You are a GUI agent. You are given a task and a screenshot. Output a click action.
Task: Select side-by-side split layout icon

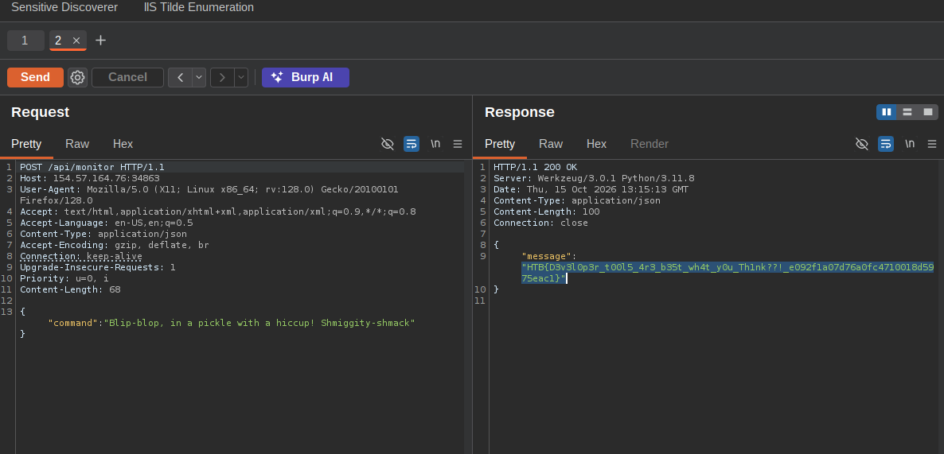click(x=886, y=112)
